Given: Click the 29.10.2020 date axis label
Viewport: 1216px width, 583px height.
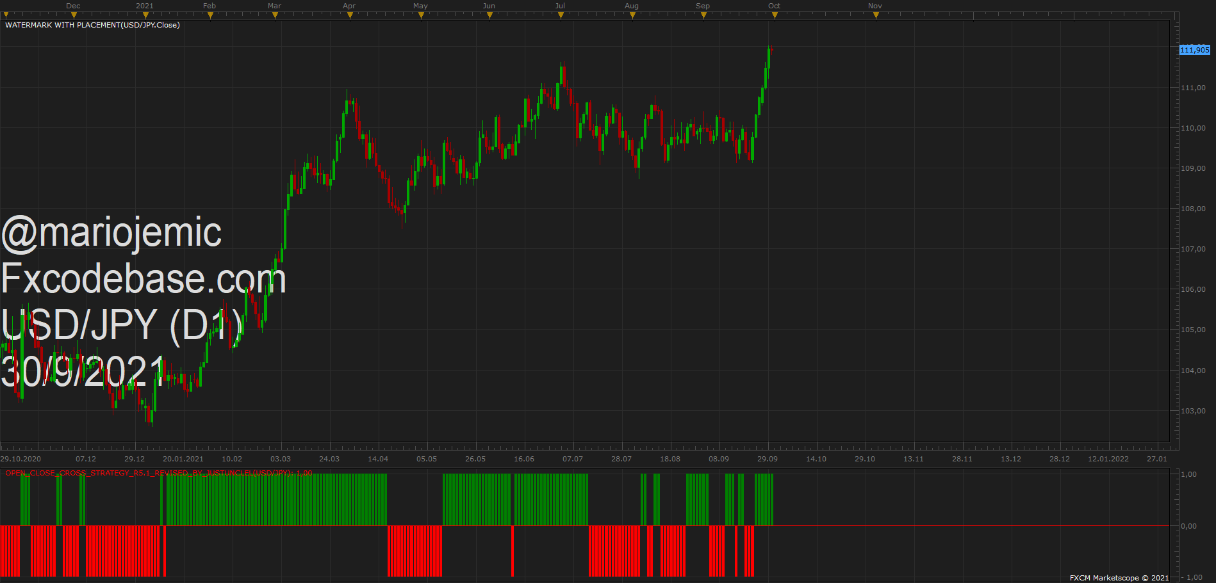Looking at the screenshot, I should click(x=21, y=459).
